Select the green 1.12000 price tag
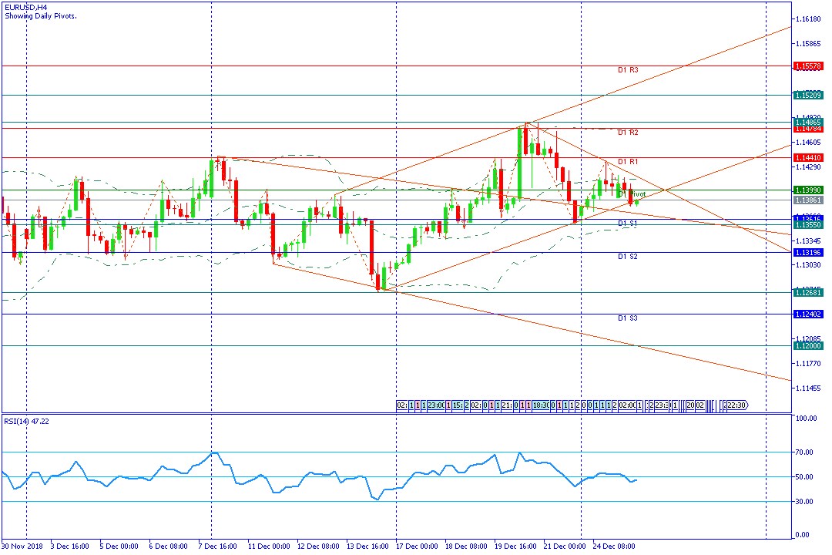The width and height of the screenshot is (832, 555). [x=808, y=346]
